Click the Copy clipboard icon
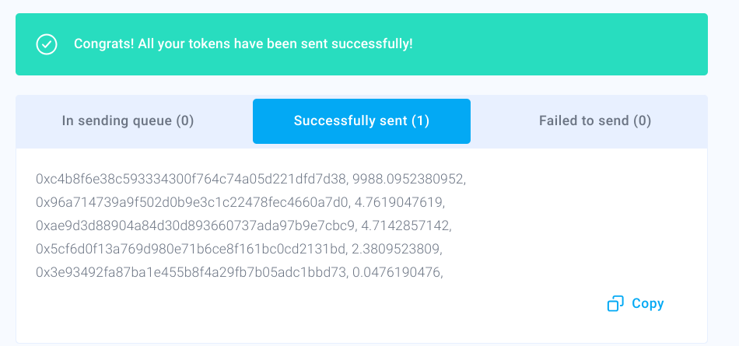This screenshot has width=739, height=346. pyautogui.click(x=615, y=303)
